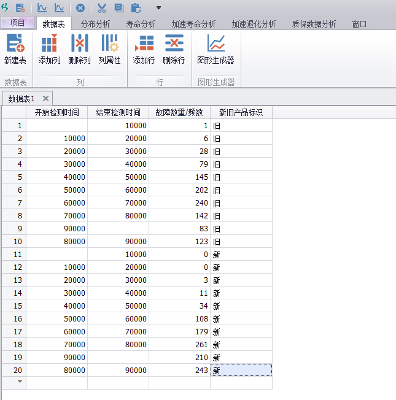The image size is (396, 400).
Task: Open the 图形生成器 chart generator
Action: [215, 48]
